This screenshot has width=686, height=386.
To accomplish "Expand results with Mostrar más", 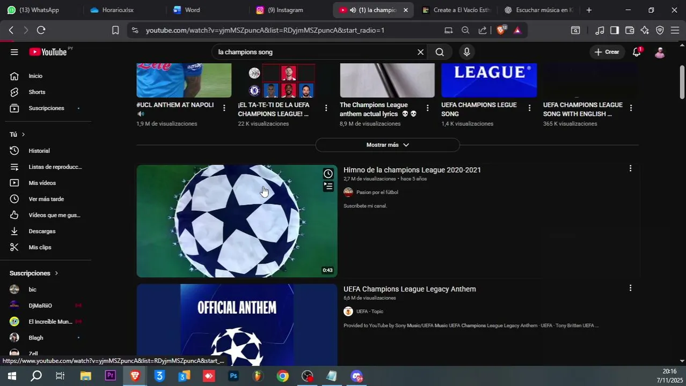I will [x=388, y=145].
